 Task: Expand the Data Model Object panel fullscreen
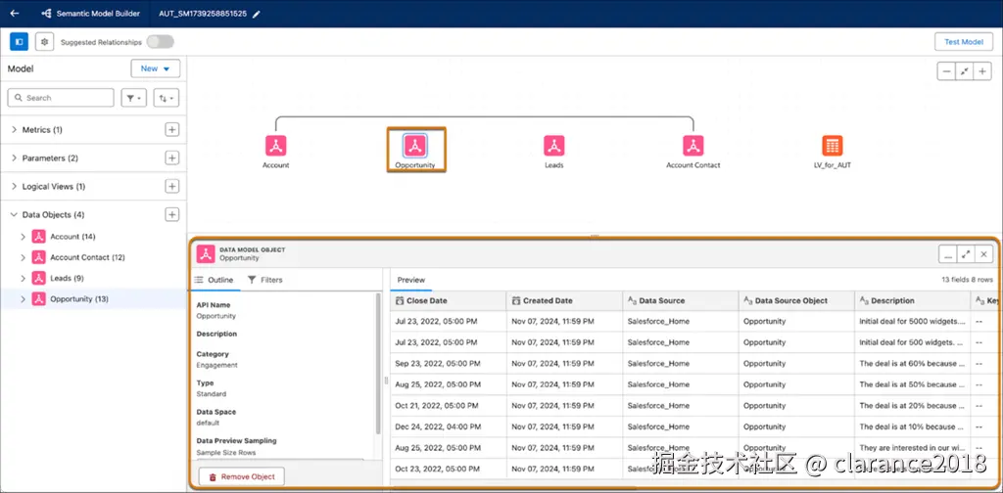coord(966,254)
